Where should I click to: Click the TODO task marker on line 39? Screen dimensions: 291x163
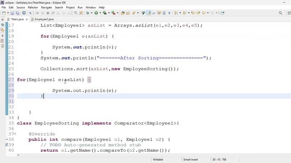(x=7, y=145)
